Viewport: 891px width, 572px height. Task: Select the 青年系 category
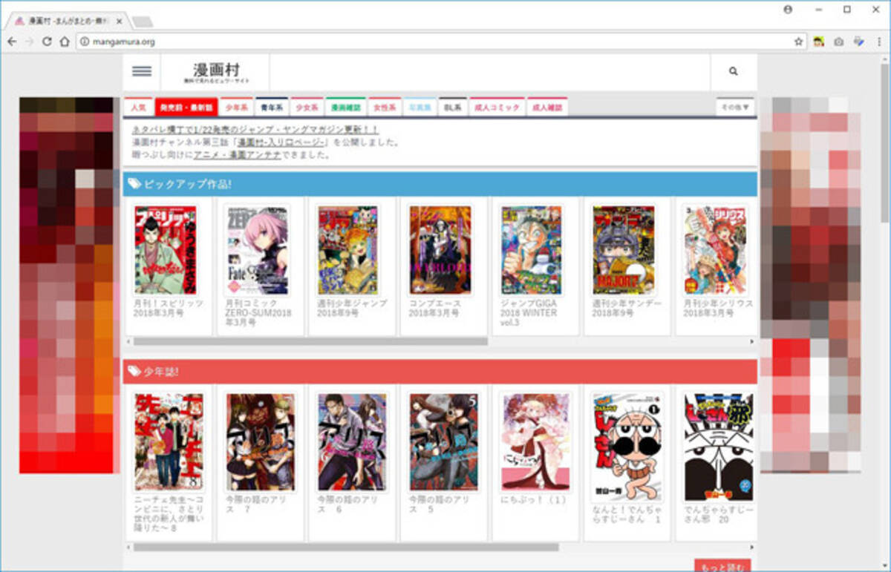coord(270,106)
